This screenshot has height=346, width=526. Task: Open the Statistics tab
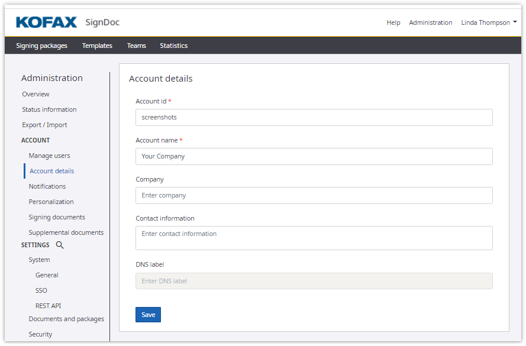(x=173, y=46)
